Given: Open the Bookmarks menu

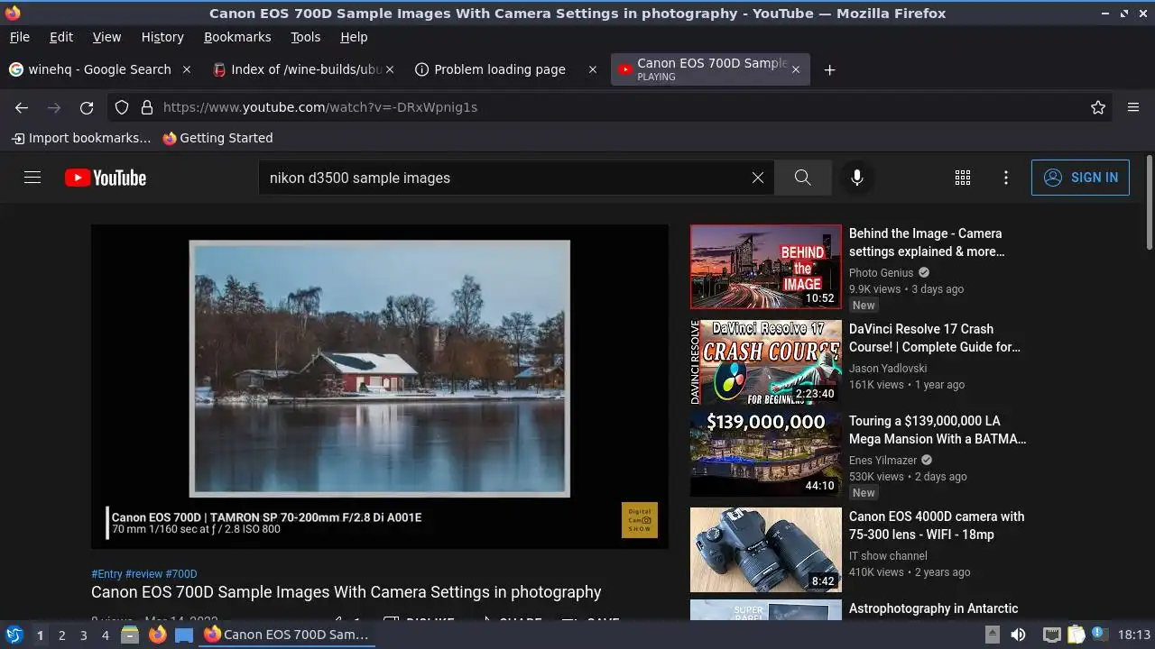Looking at the screenshot, I should click(x=237, y=37).
